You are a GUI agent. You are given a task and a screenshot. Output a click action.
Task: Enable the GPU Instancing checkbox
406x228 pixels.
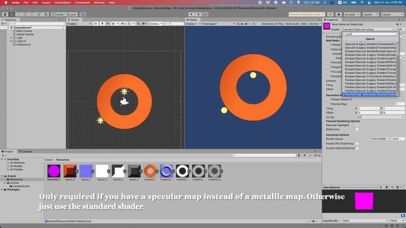[357, 144]
